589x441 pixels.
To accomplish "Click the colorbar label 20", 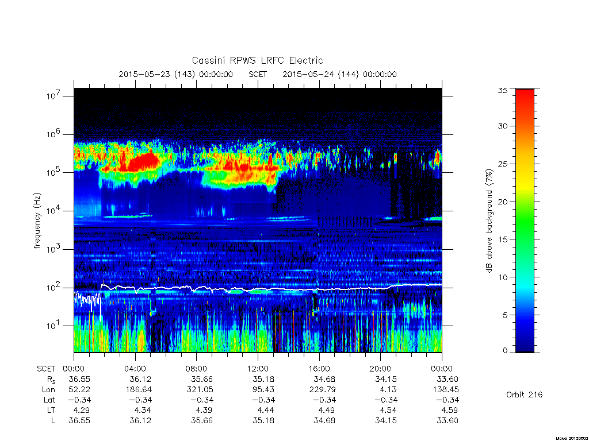I will (x=503, y=202).
